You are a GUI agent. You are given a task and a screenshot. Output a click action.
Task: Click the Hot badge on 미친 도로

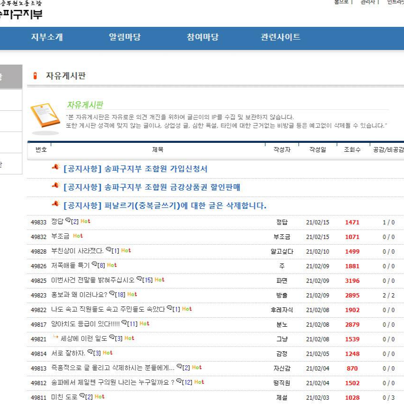pos(100,397)
